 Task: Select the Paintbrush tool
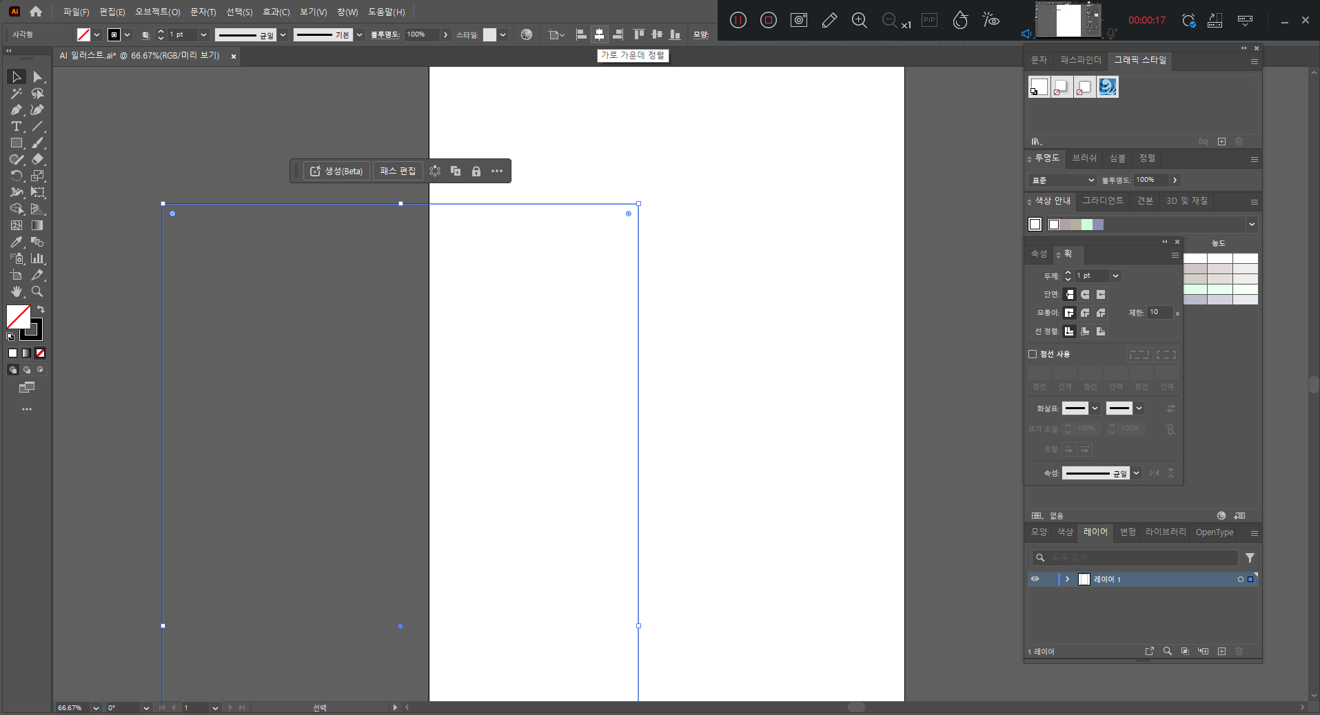coord(38,143)
